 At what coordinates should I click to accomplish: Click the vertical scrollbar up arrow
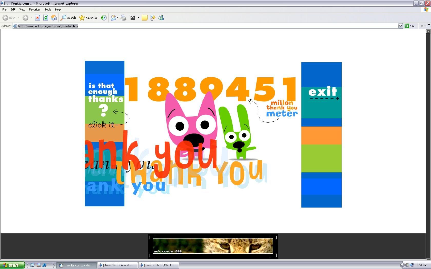click(428, 32)
